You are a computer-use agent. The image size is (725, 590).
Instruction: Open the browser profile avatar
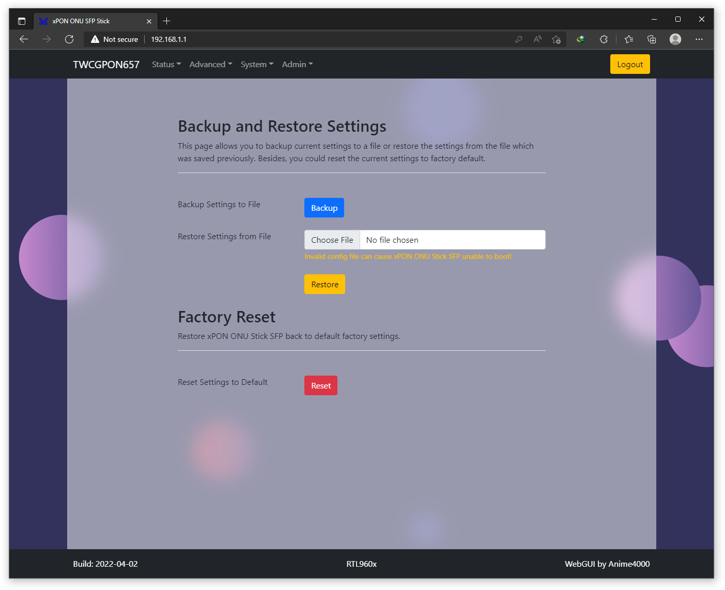point(675,39)
